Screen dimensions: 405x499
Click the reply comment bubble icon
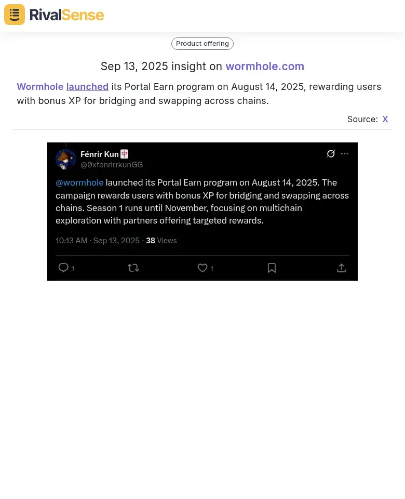coord(63,268)
